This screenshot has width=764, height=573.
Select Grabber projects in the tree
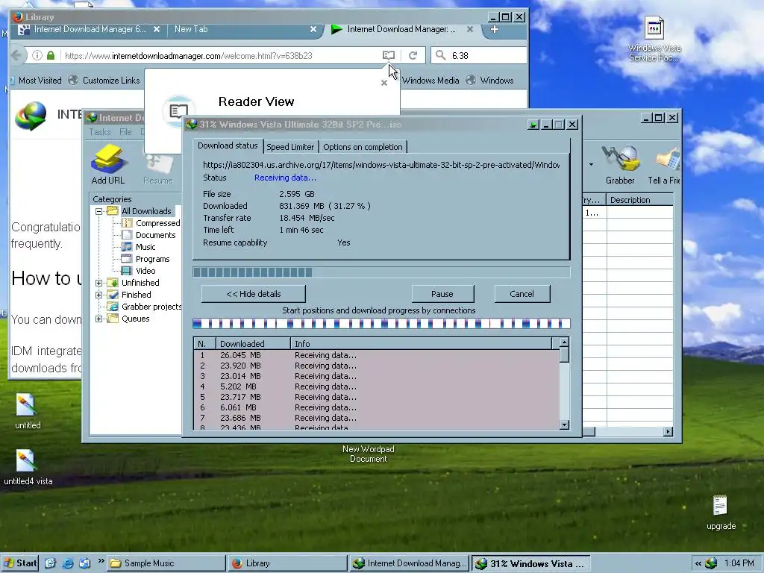151,307
